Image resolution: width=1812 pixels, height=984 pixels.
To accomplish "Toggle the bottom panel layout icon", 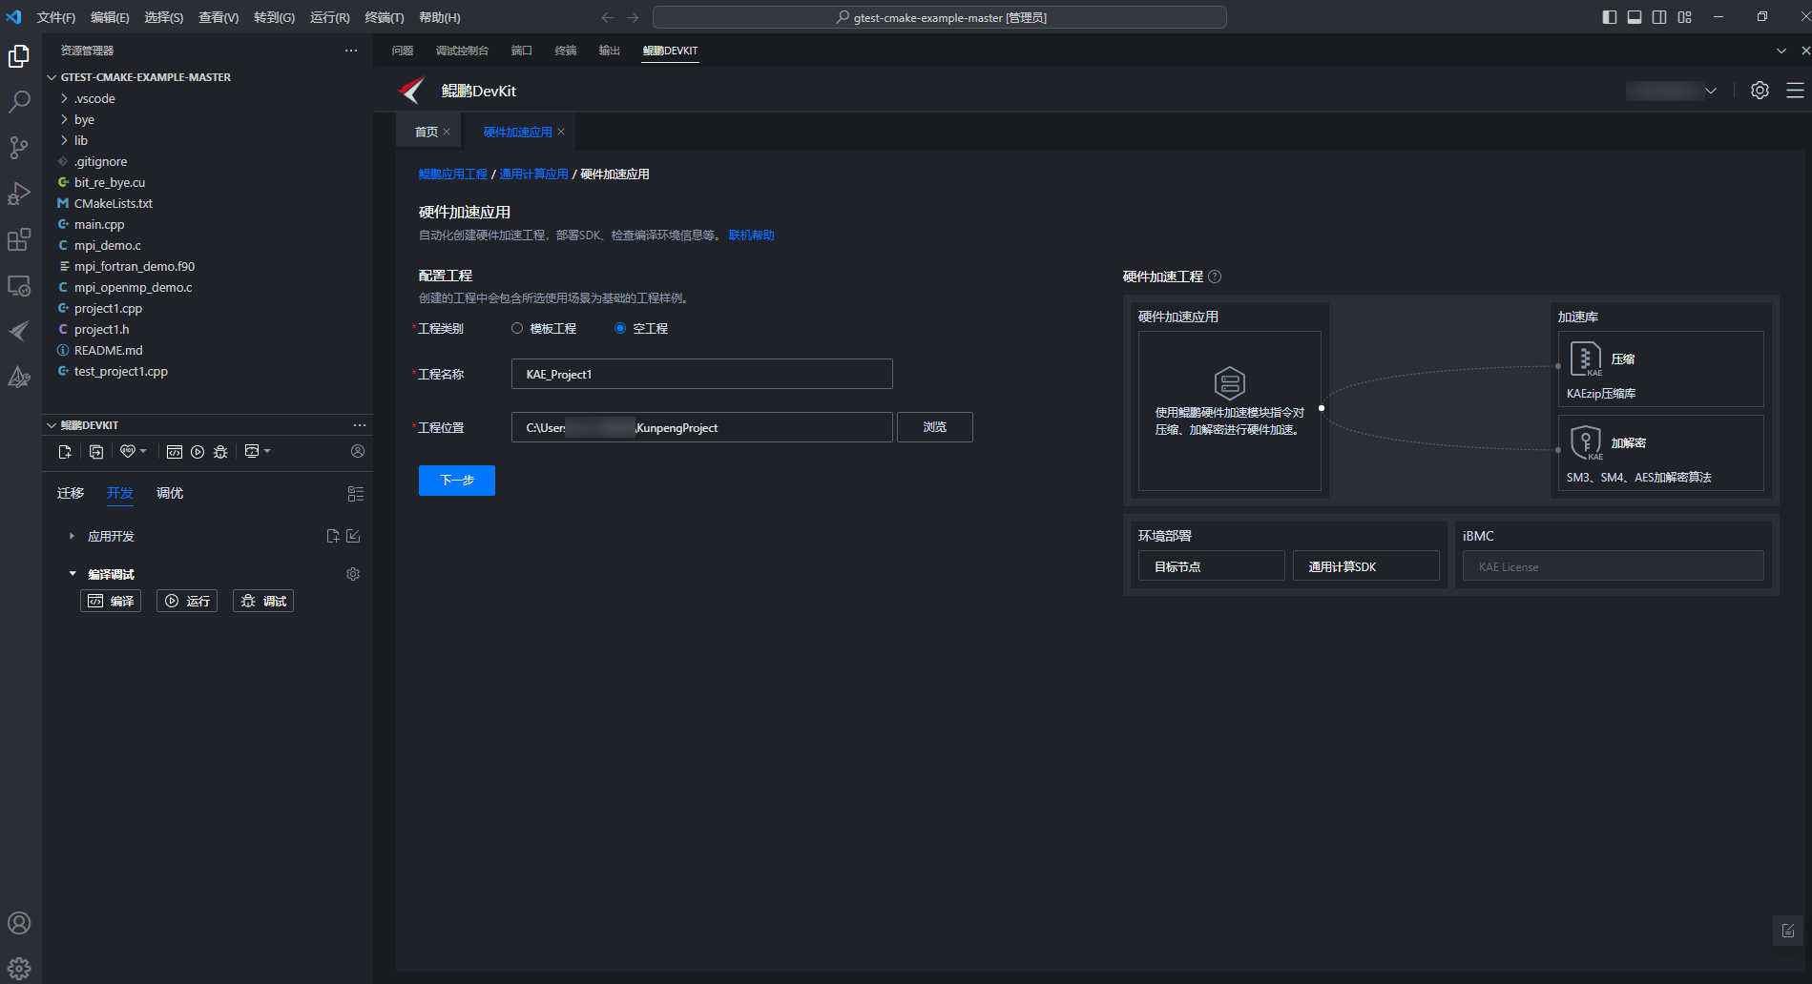I will [1635, 17].
